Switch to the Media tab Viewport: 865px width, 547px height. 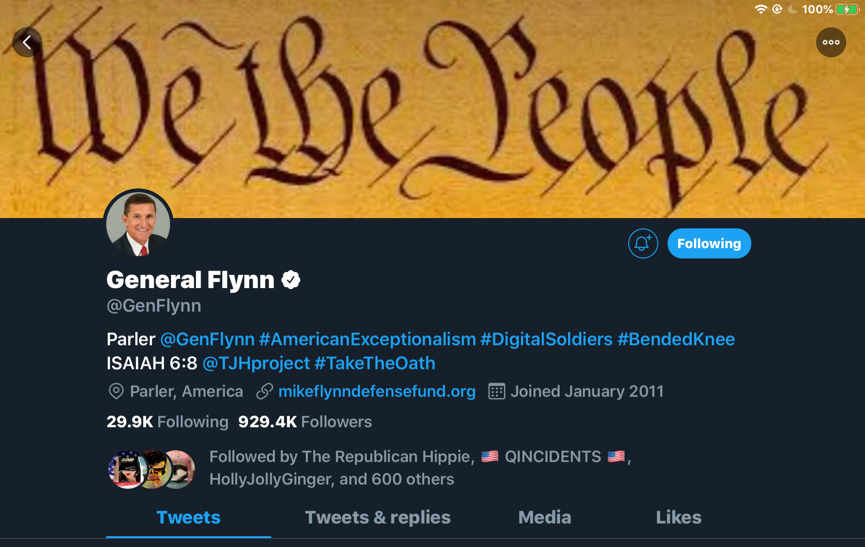coord(545,517)
